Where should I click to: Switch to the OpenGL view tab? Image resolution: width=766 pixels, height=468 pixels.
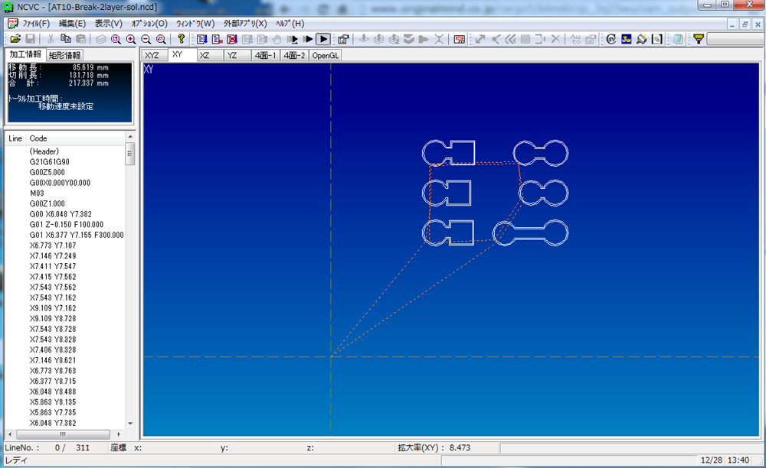325,55
